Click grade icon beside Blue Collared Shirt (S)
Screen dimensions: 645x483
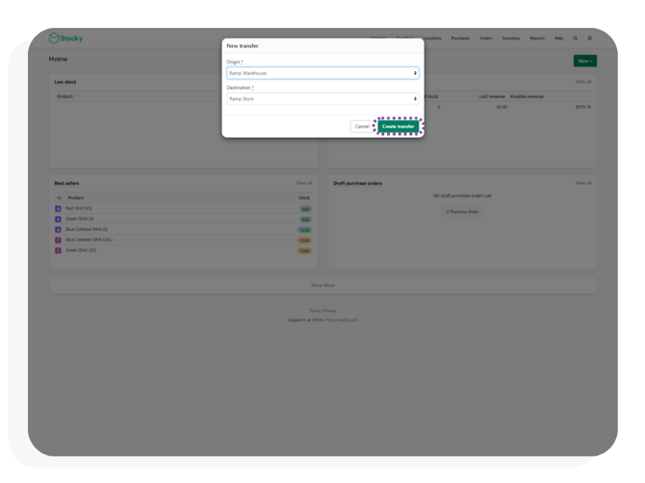58,230
